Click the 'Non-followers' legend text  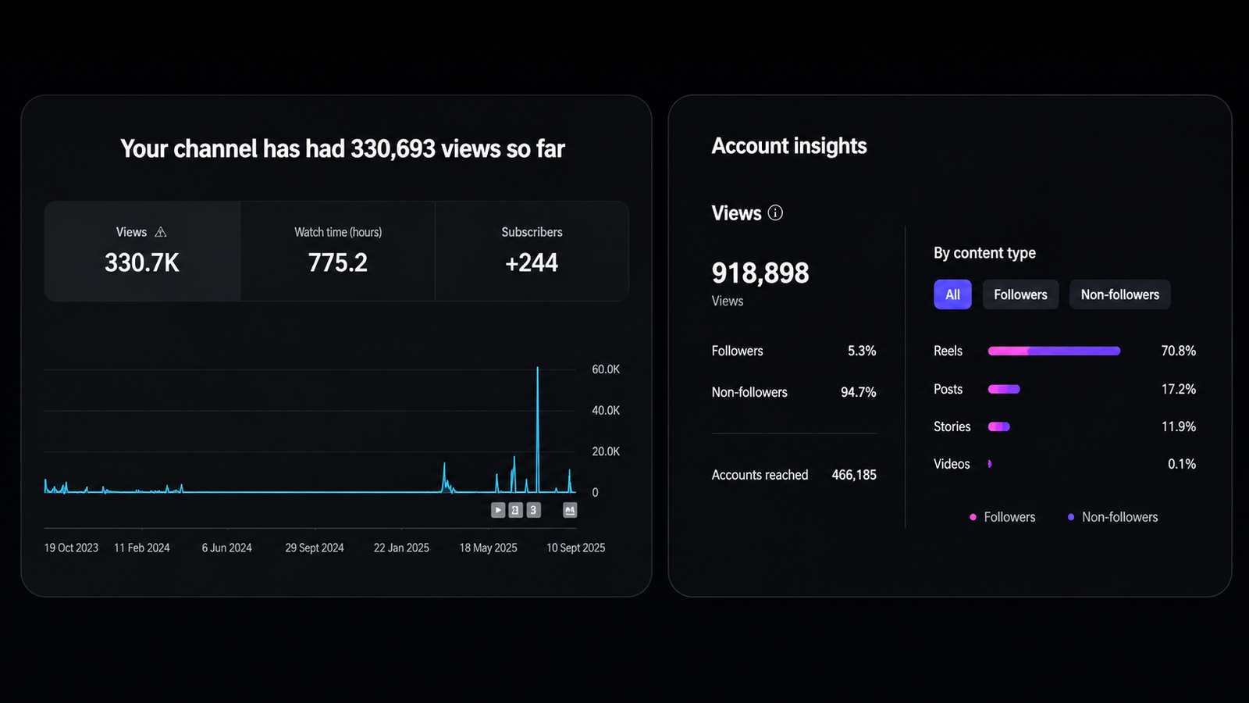[1119, 517]
